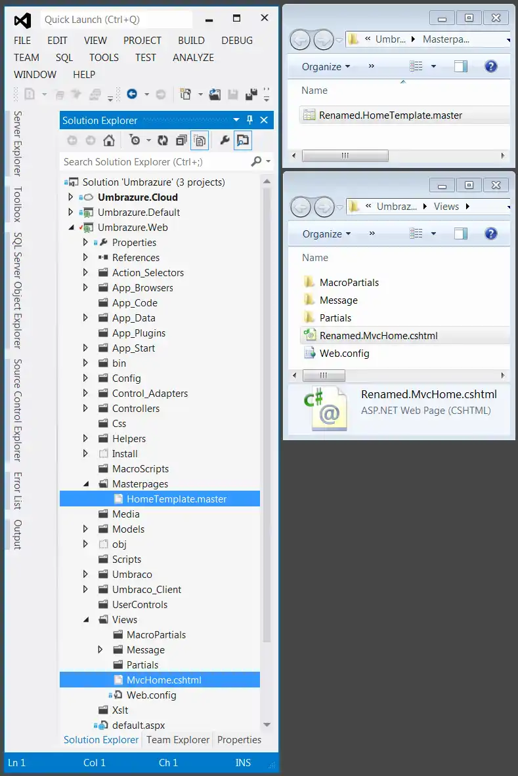Open the FILE menu
518x776 pixels.
click(x=22, y=41)
